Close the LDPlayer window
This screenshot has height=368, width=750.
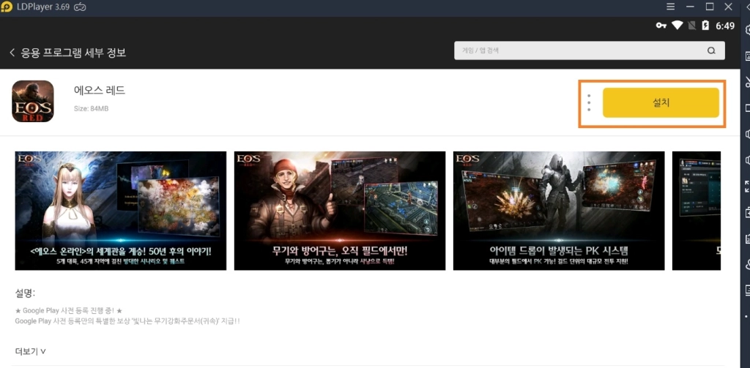tap(729, 7)
